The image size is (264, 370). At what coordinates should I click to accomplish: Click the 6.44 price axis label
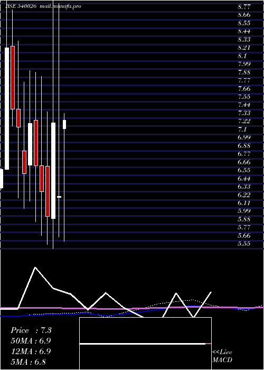tap(244, 179)
